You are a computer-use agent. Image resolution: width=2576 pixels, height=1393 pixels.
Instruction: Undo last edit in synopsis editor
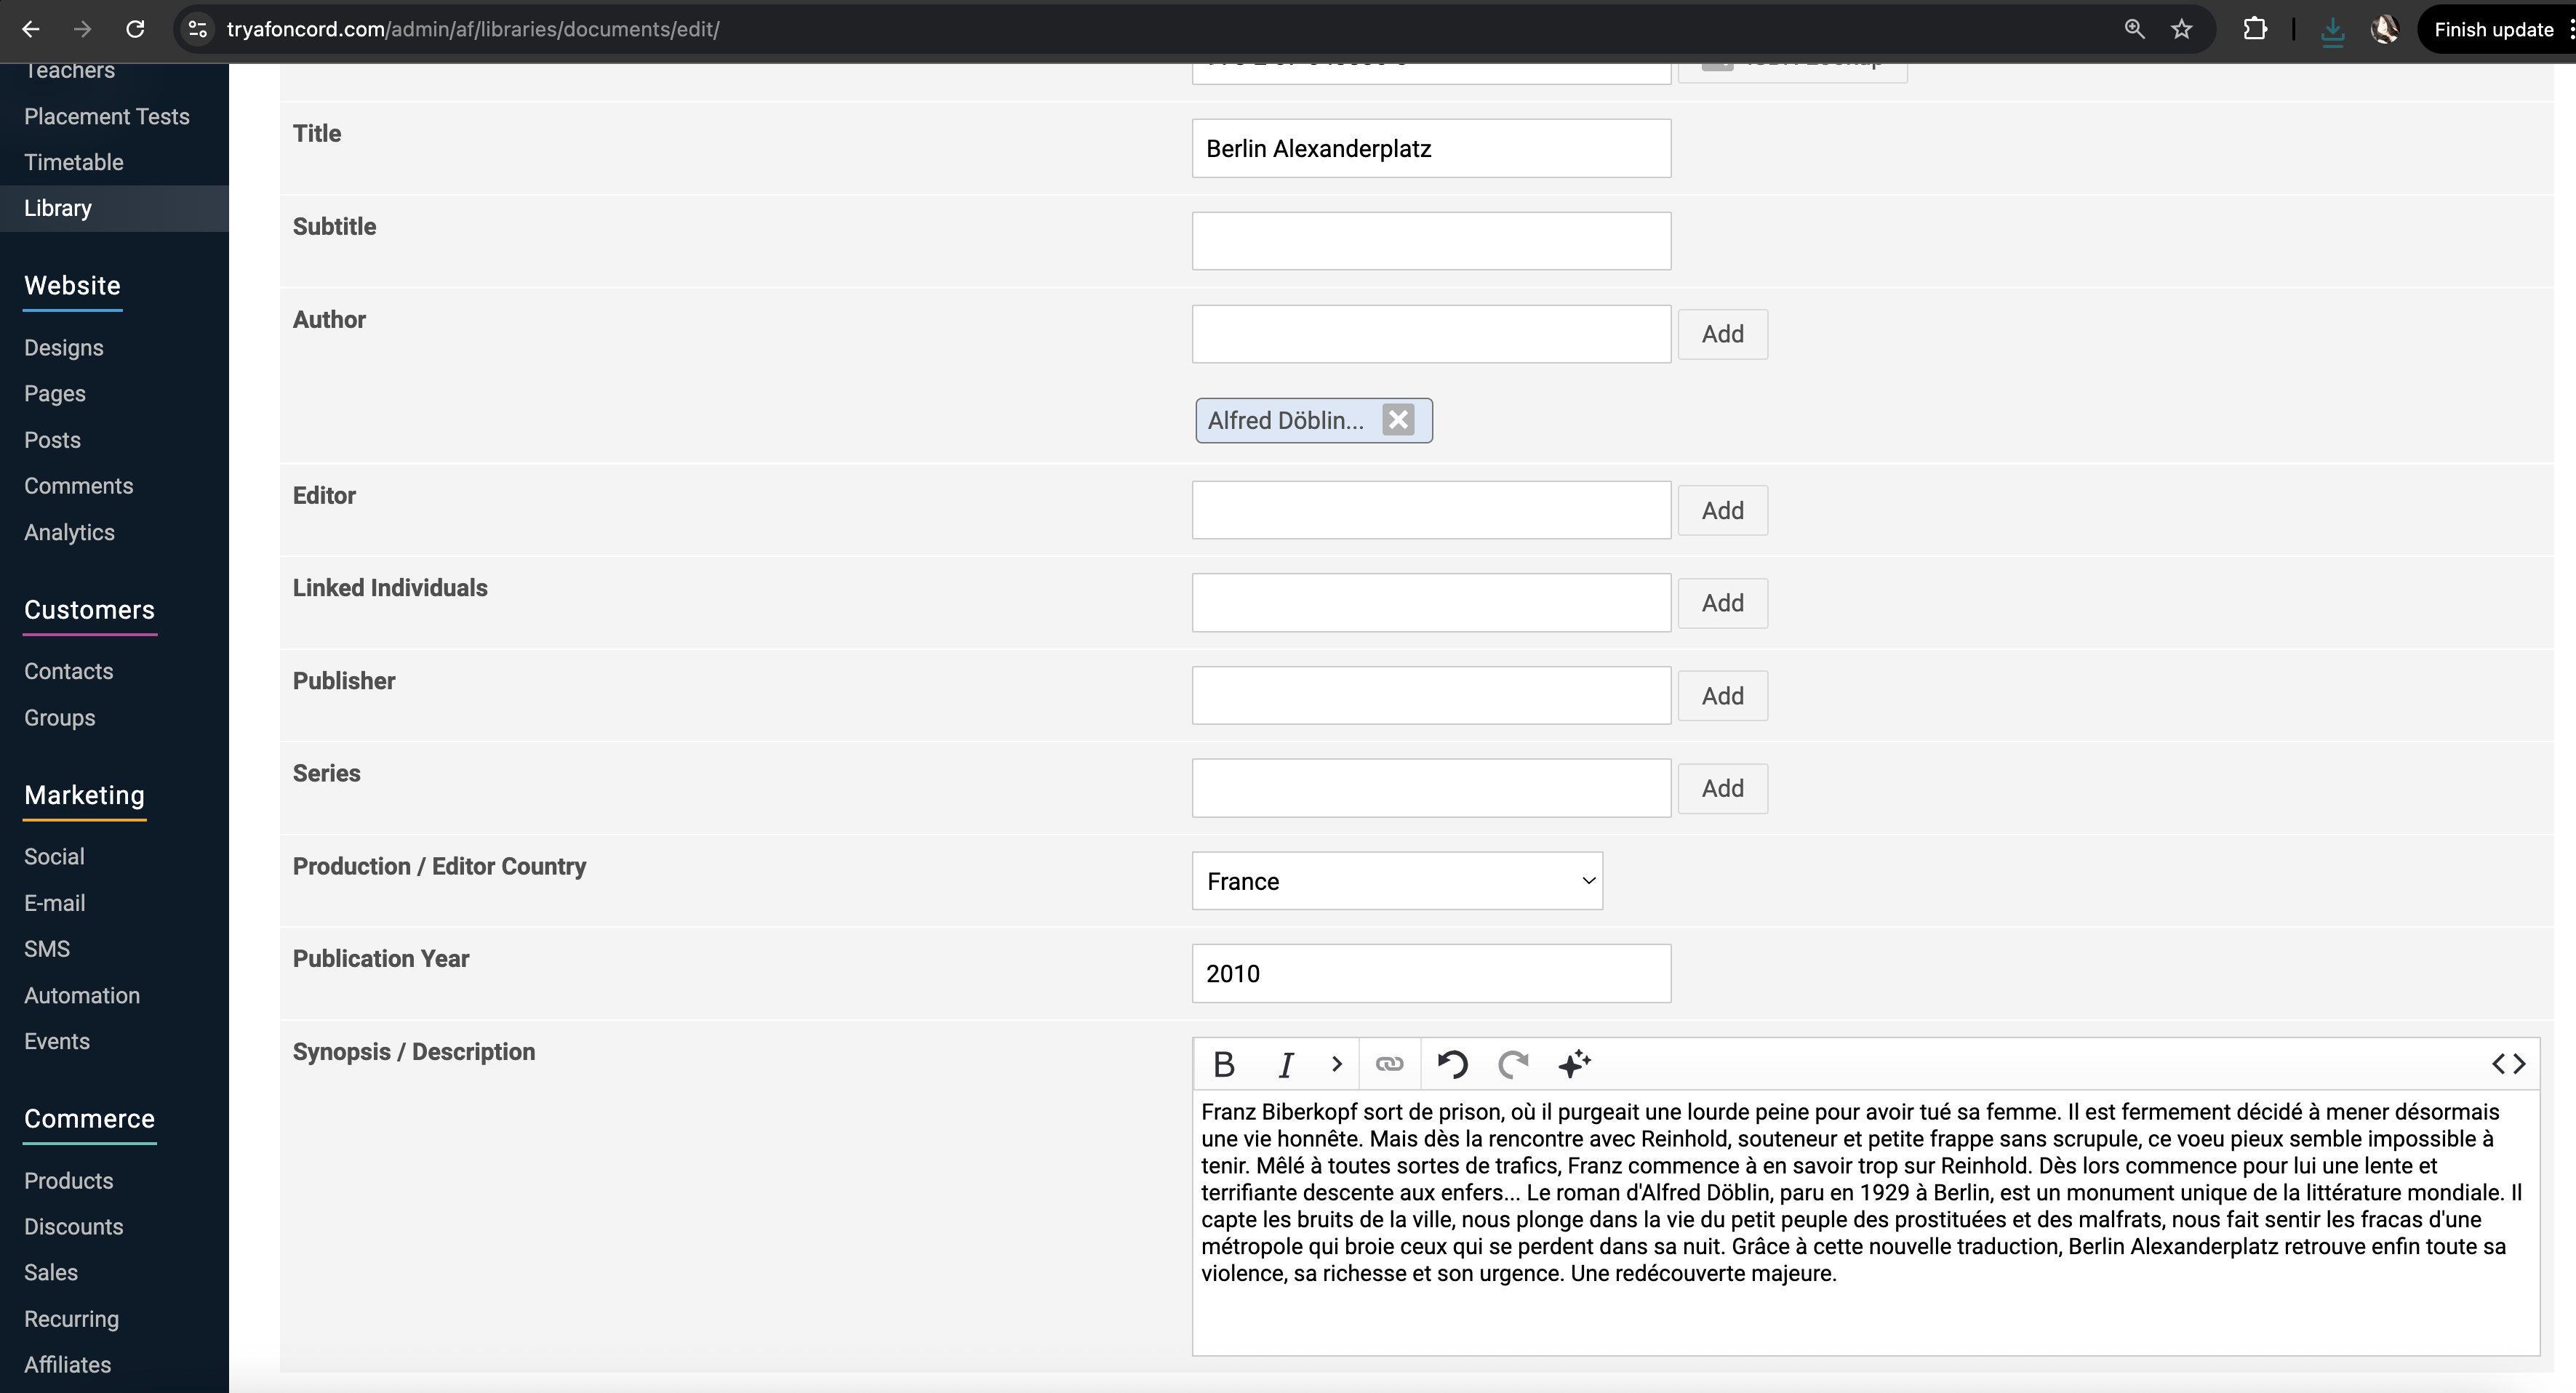click(1452, 1064)
